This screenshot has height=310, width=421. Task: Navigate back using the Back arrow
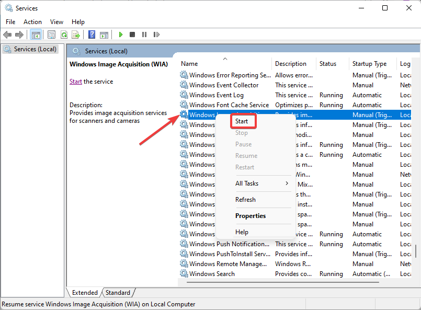point(7,35)
